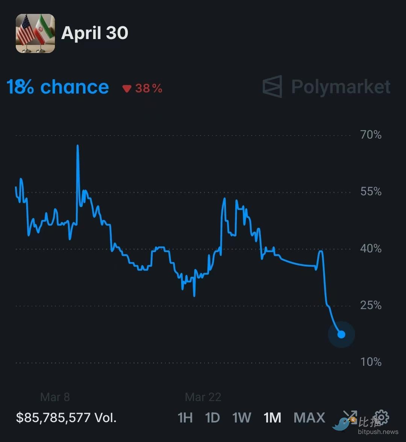Click the bitpush.news watermark text

378,432
